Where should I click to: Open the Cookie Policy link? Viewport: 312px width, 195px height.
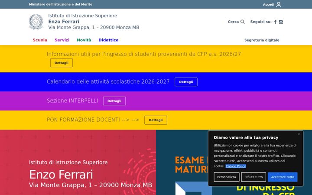point(236,166)
